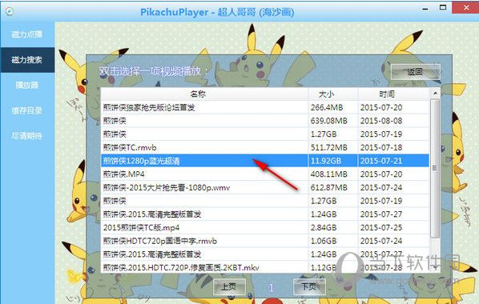Go to next page with 下页
Screen dimensions: 479x304
[309, 286]
